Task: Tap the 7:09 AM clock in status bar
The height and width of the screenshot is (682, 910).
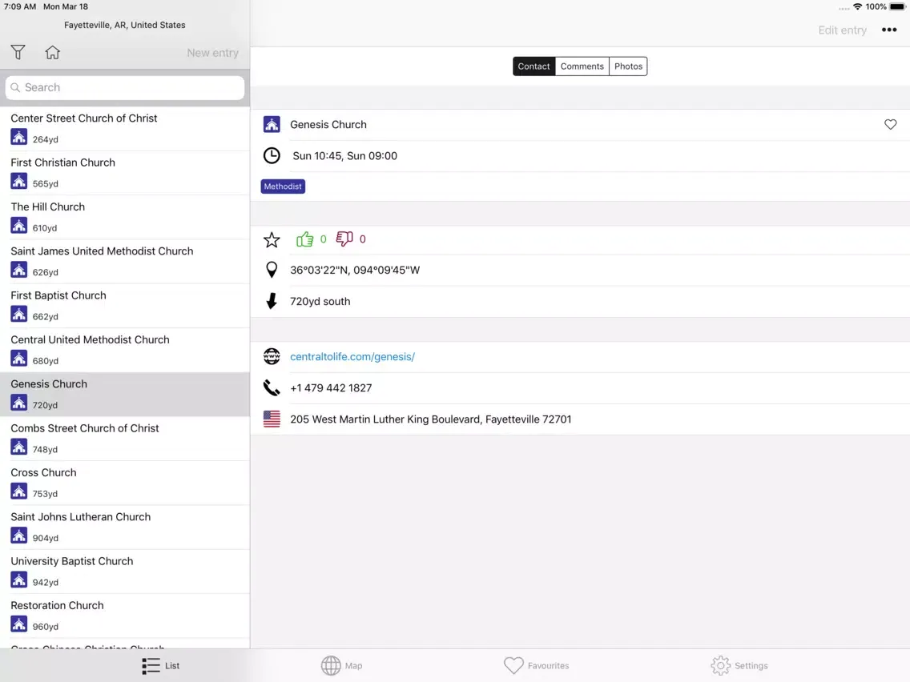Action: (x=20, y=6)
